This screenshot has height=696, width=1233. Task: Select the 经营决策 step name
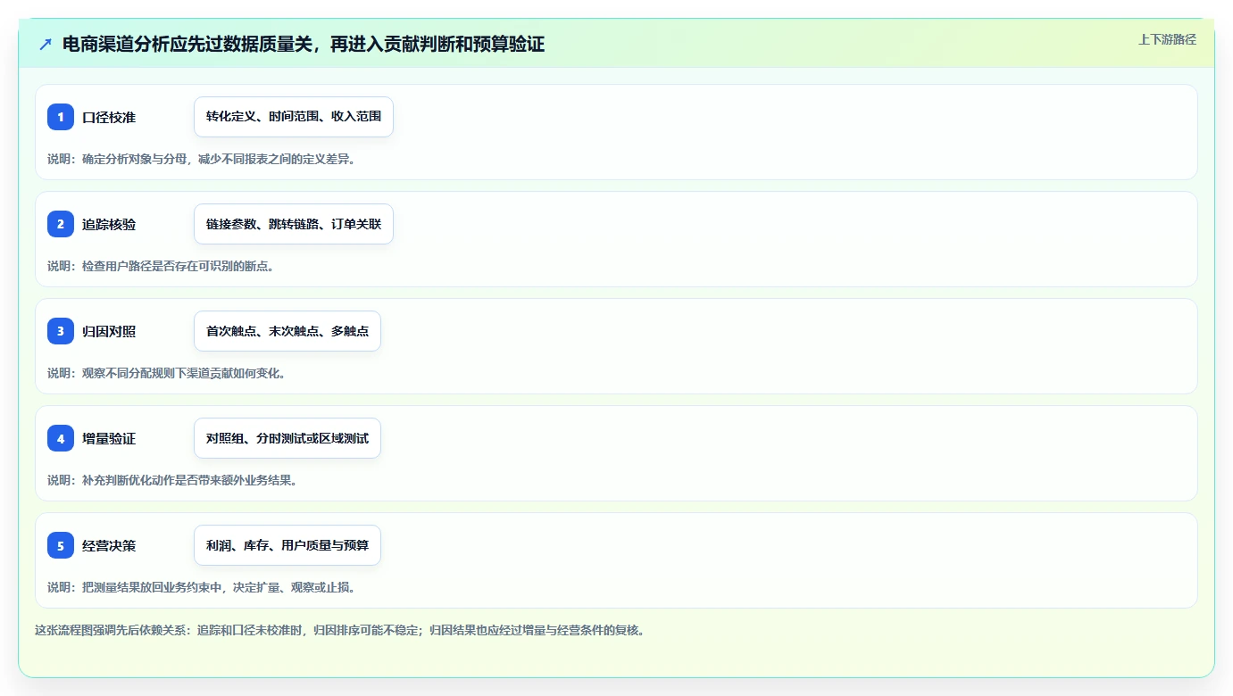click(x=109, y=546)
